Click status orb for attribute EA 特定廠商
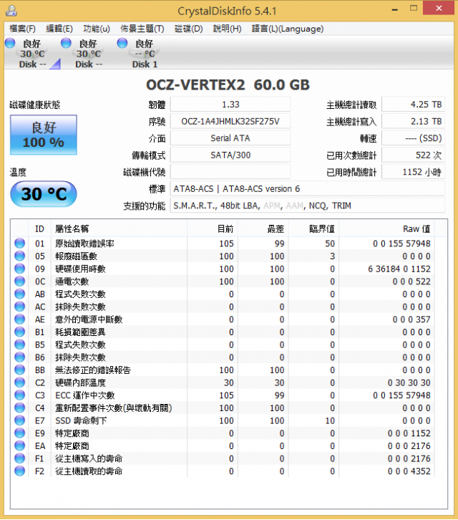The height and width of the screenshot is (520, 458). coord(19,446)
